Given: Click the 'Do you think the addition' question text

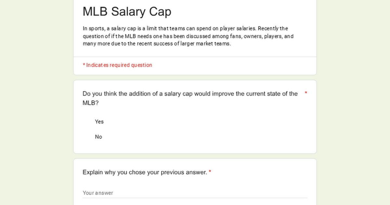Looking at the screenshot, I should tap(190, 94).
